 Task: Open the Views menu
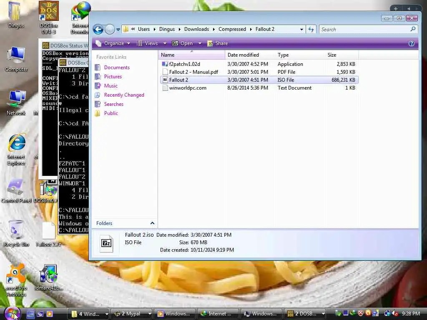tap(148, 43)
